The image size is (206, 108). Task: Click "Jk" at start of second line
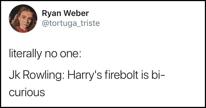click(14, 75)
